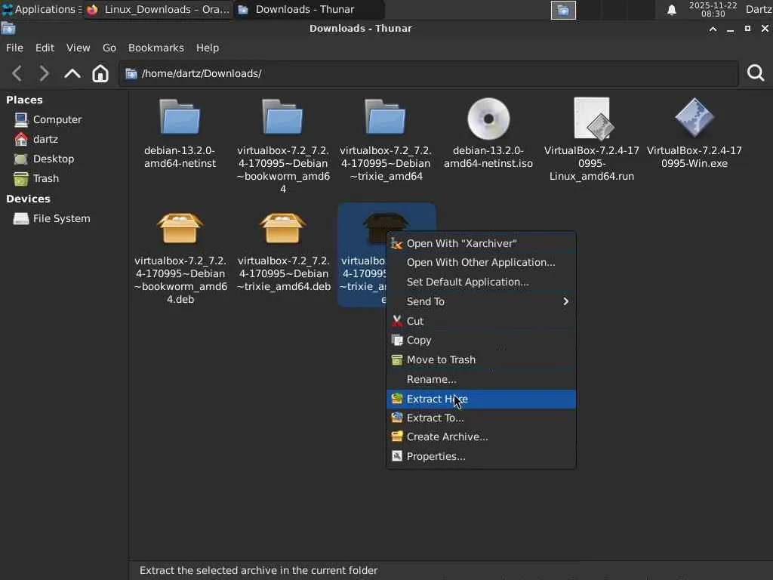Screen dimensions: 773x580
Task: Choose Extract To...
Action: coord(481,418)
